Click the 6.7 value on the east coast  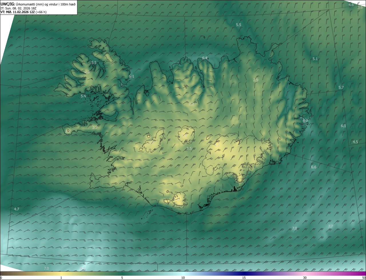click(305, 121)
